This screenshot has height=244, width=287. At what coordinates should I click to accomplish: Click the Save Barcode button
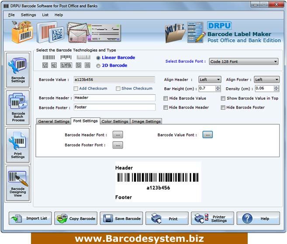coord(121,218)
